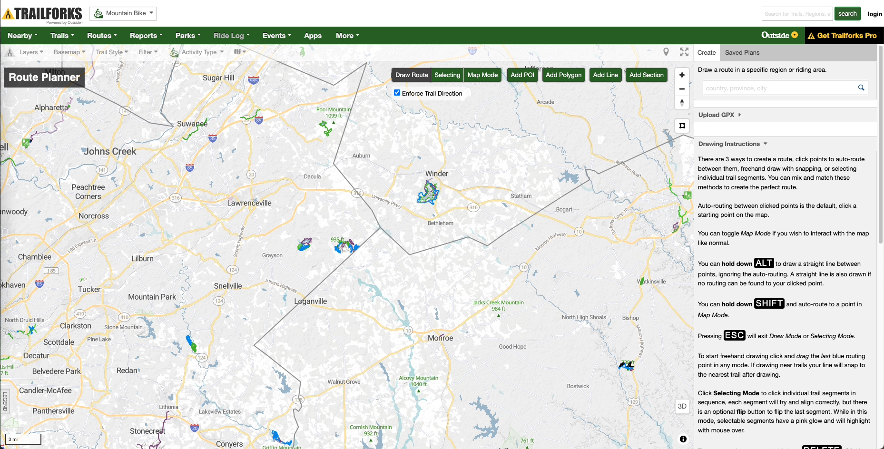The image size is (884, 449).
Task: Zoom in on the map
Action: click(682, 75)
